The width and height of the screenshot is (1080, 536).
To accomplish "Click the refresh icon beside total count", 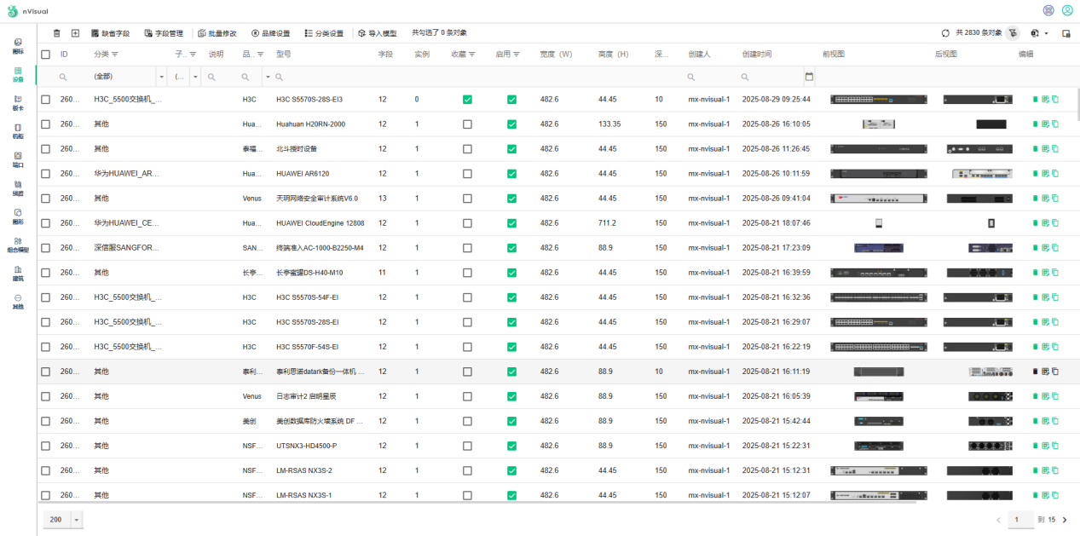I will point(945,33).
